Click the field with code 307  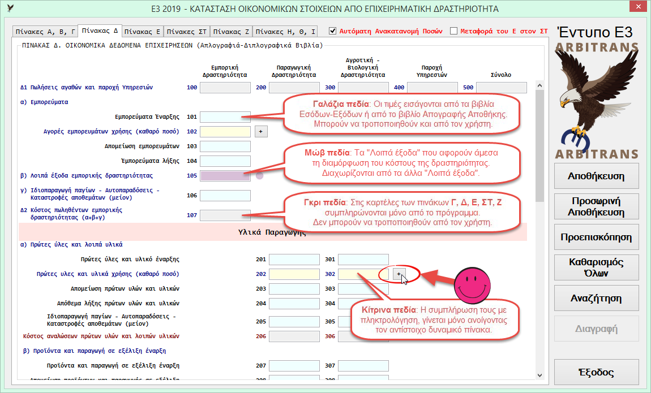click(x=363, y=366)
